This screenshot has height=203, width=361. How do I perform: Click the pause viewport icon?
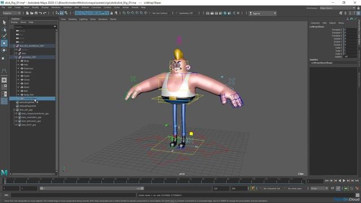coord(238,13)
